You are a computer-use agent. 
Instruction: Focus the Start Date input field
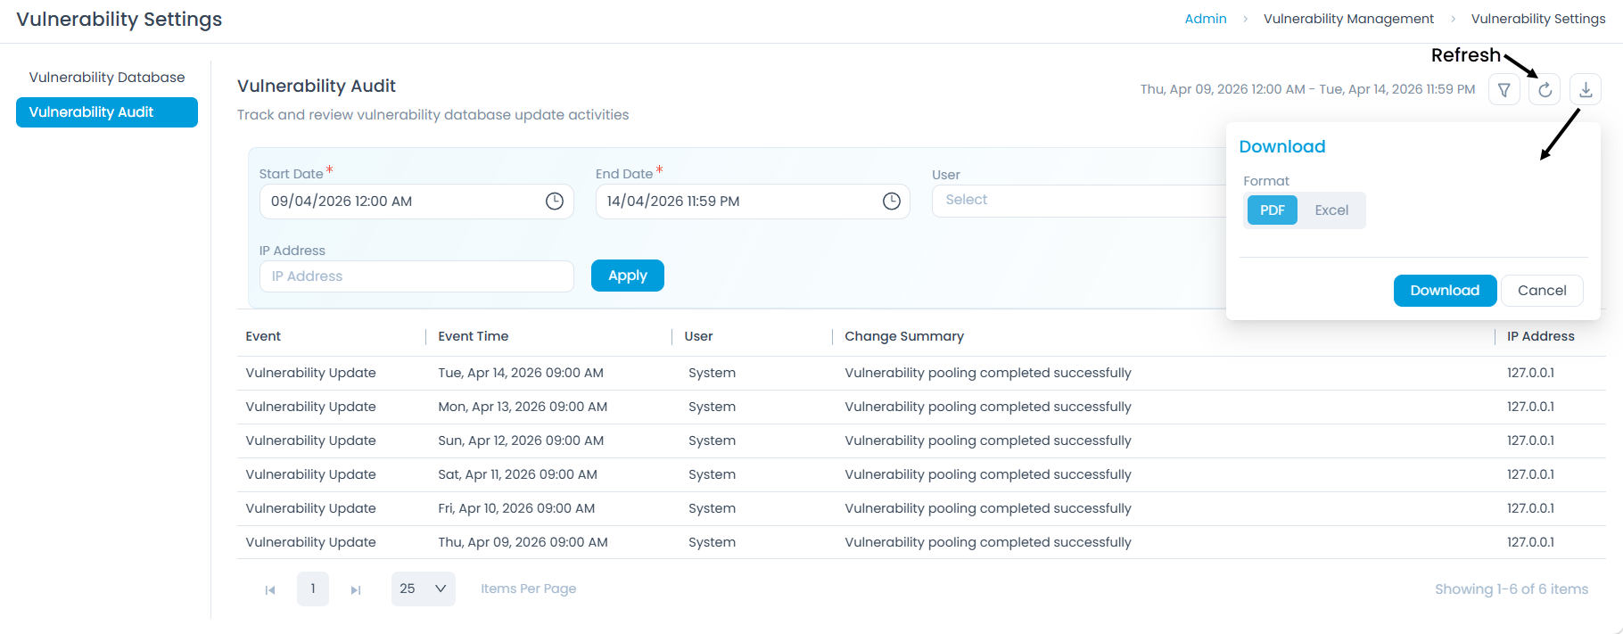point(416,202)
